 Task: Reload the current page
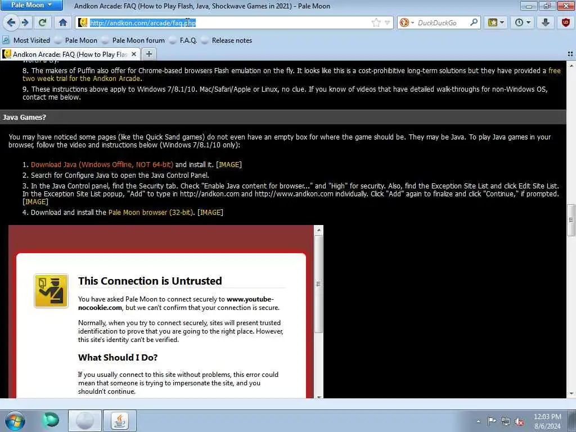43,22
